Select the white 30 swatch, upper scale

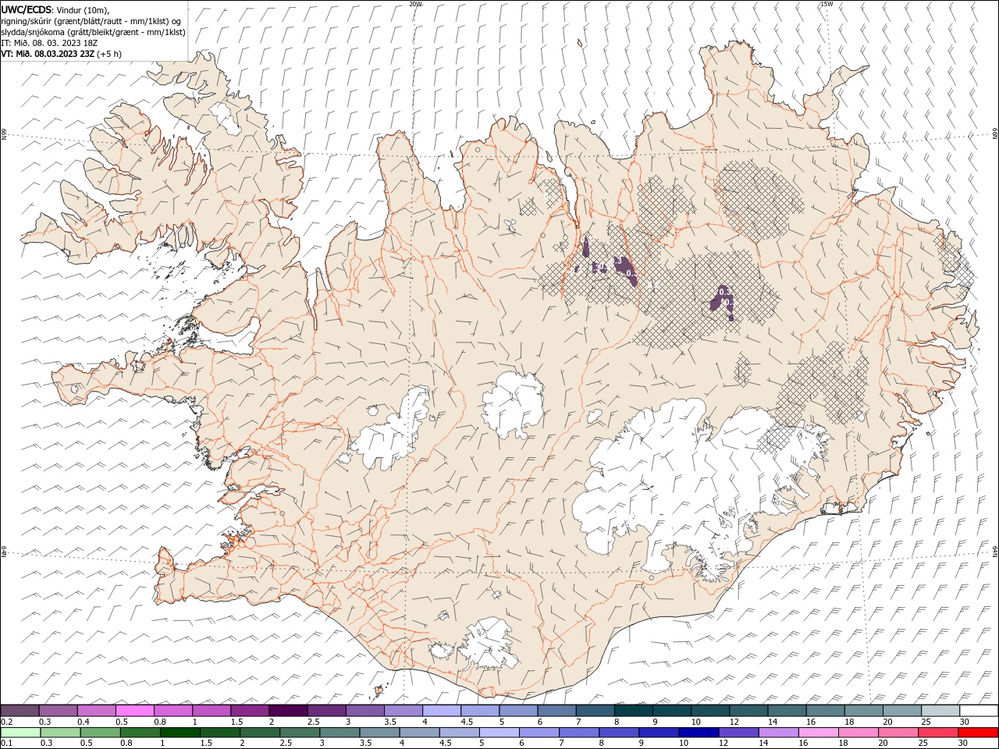coord(979,711)
